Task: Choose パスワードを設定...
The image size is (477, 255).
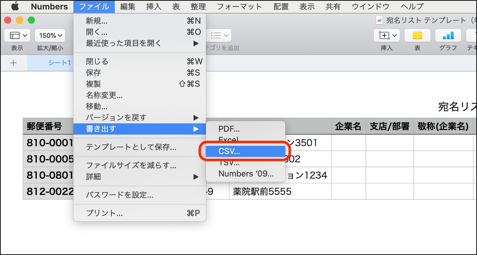Action: (x=140, y=195)
